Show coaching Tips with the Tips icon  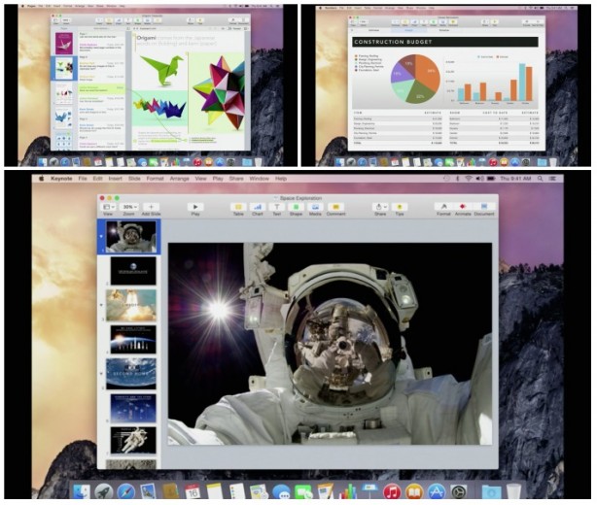point(400,207)
